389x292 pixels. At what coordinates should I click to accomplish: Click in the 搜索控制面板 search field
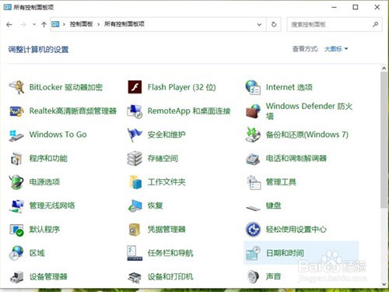pos(335,24)
